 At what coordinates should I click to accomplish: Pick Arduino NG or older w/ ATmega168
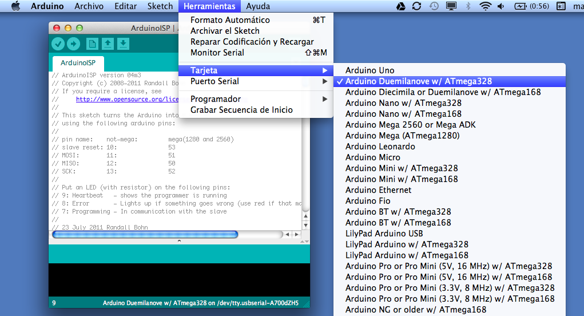click(450, 310)
